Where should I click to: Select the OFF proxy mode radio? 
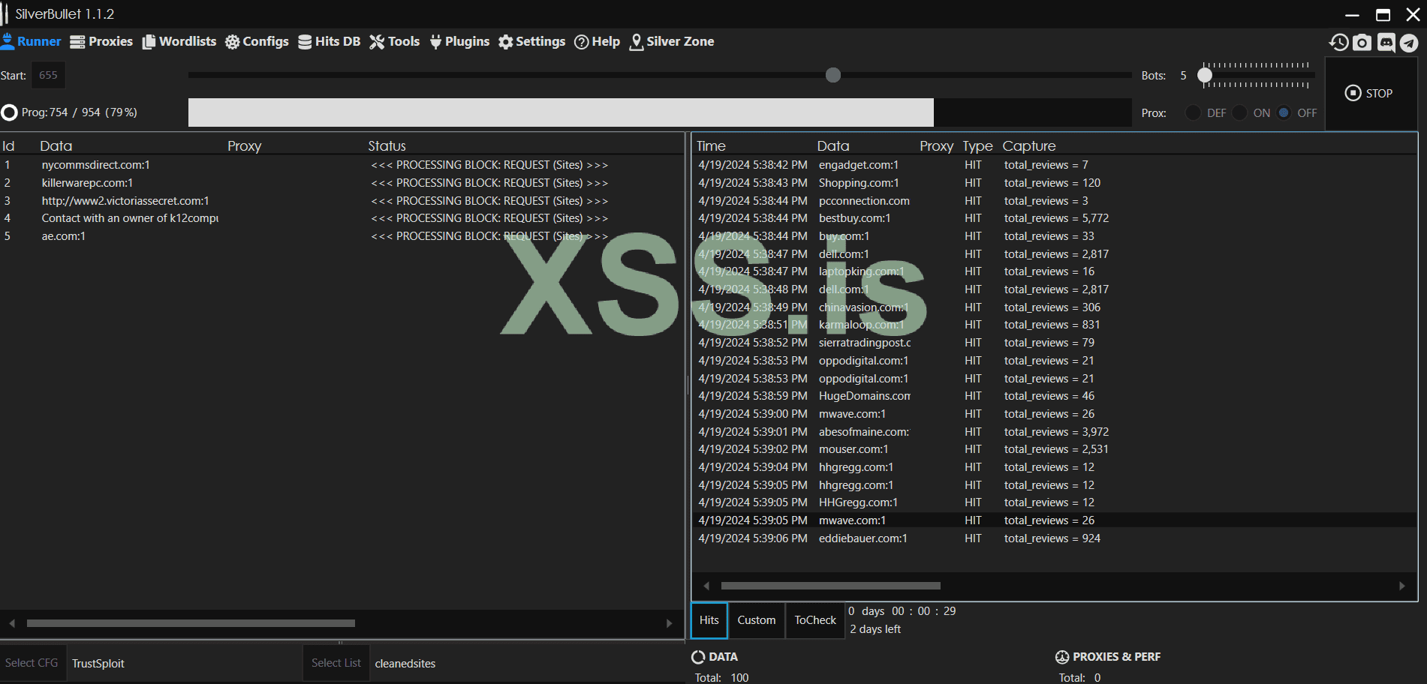click(1284, 112)
